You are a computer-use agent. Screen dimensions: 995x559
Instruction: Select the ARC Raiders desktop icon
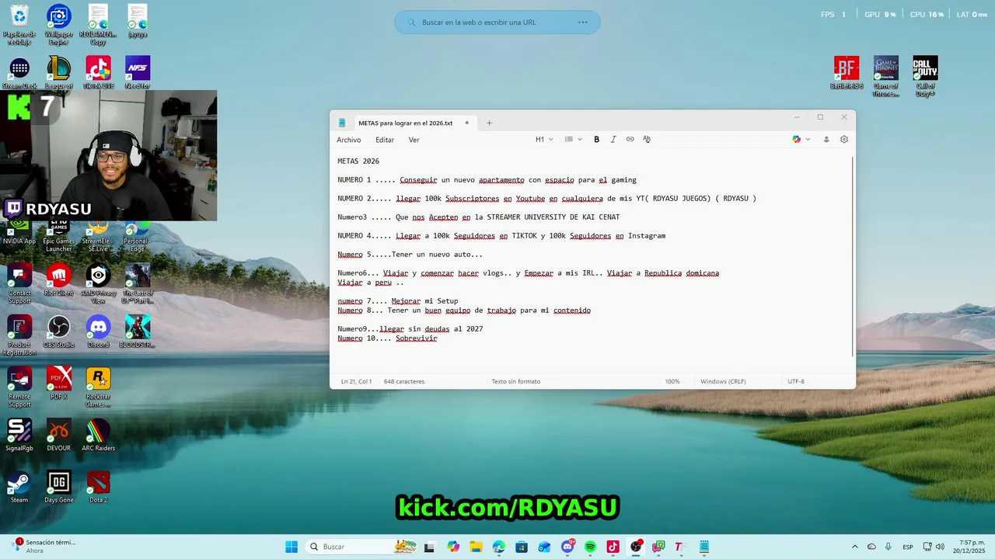[98, 435]
